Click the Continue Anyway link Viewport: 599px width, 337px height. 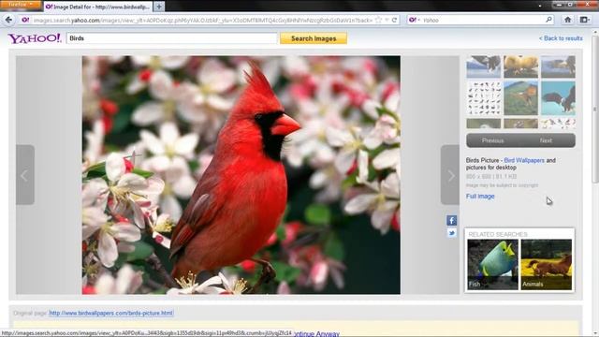point(316,333)
